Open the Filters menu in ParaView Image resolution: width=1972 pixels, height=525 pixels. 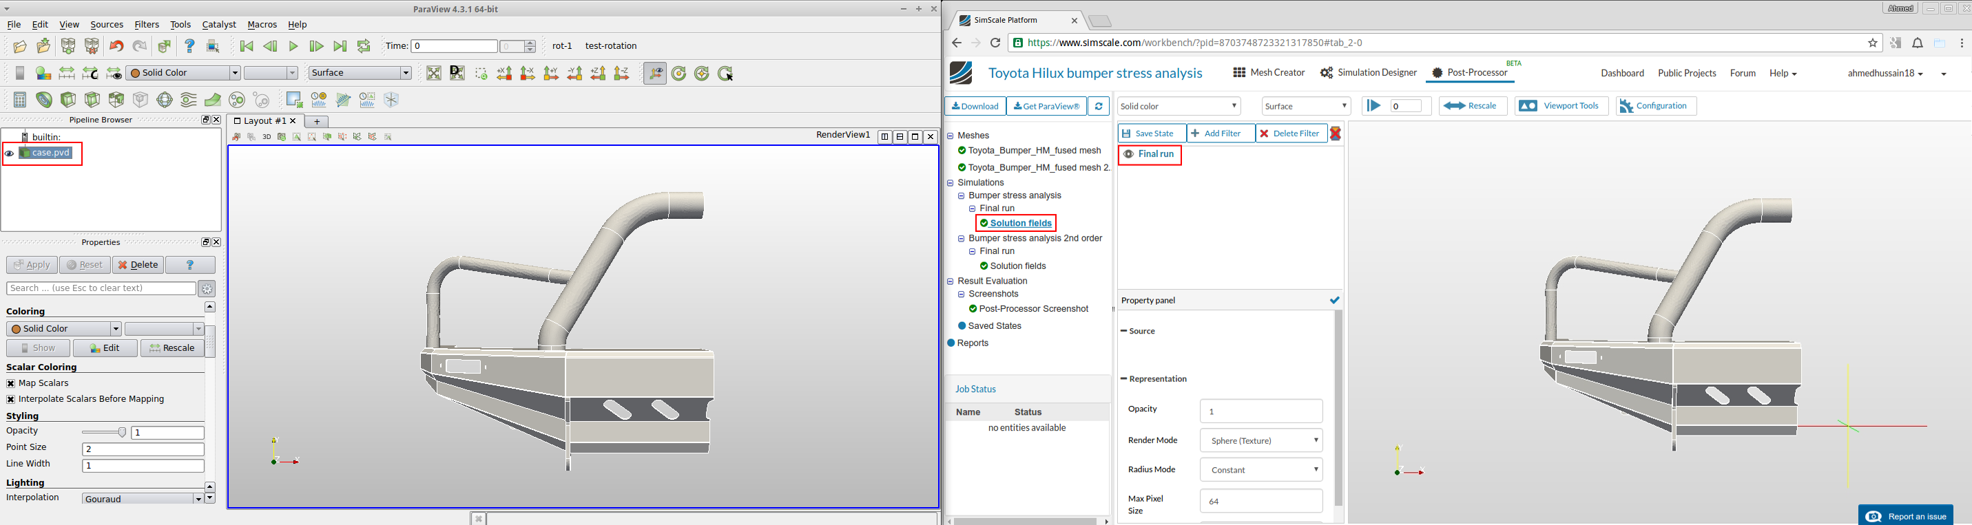(147, 25)
